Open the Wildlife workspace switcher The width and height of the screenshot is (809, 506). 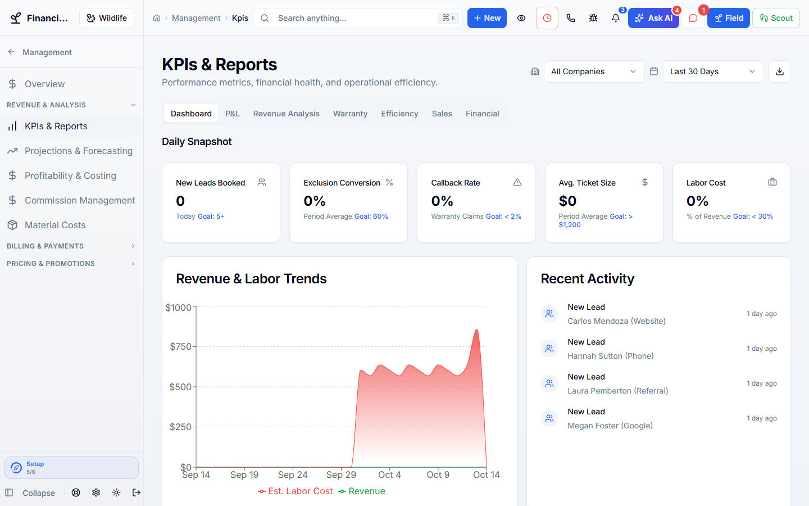point(107,18)
